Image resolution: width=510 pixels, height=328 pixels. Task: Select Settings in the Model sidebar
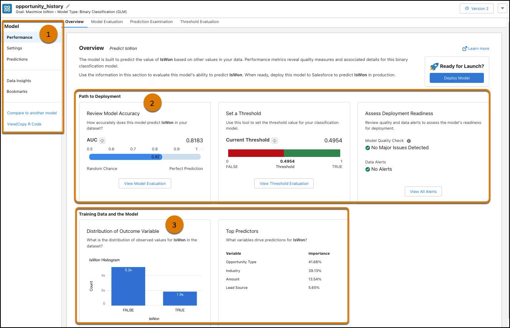pyautogui.click(x=14, y=48)
